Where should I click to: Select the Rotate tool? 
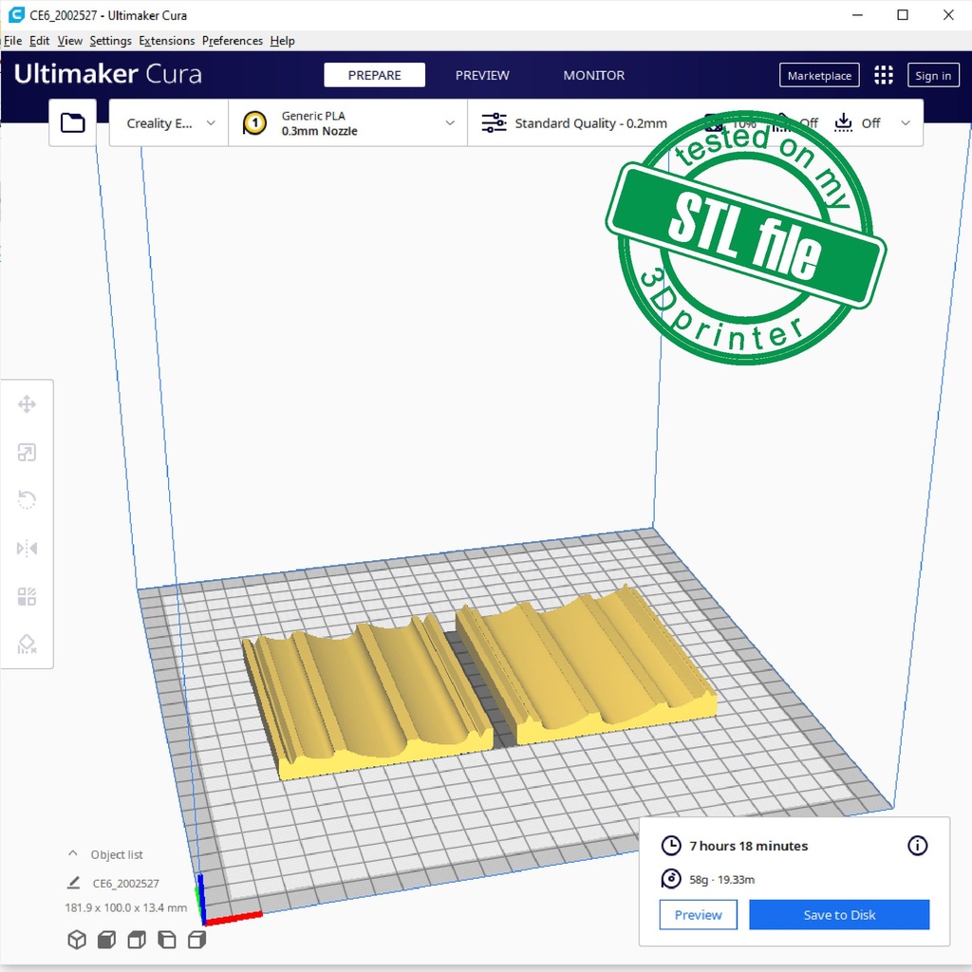click(x=27, y=500)
